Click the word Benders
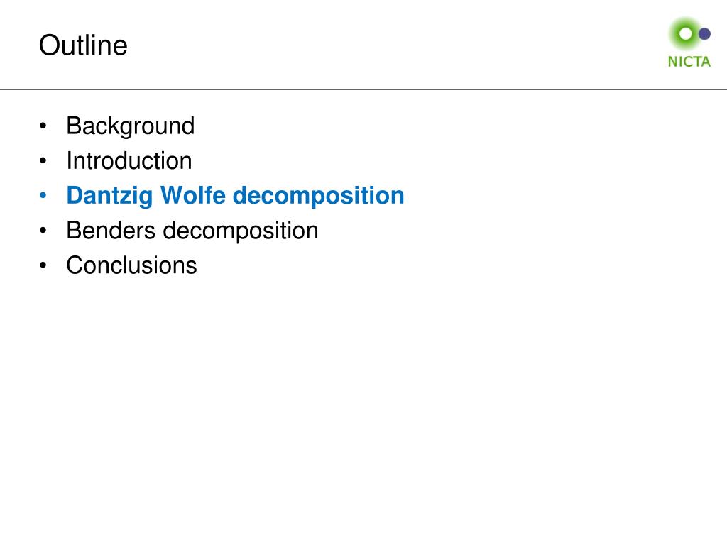 pos(110,231)
